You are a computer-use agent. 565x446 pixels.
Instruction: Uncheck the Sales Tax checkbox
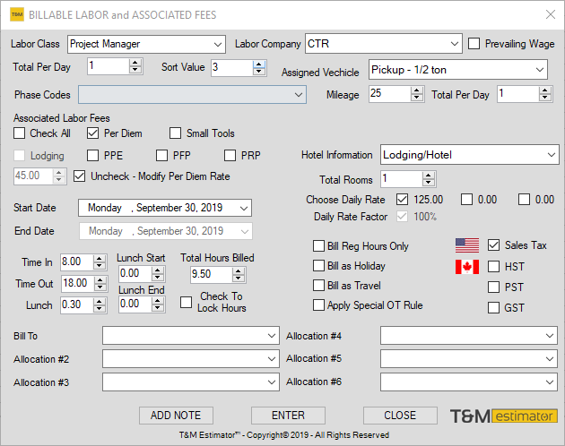pos(493,245)
